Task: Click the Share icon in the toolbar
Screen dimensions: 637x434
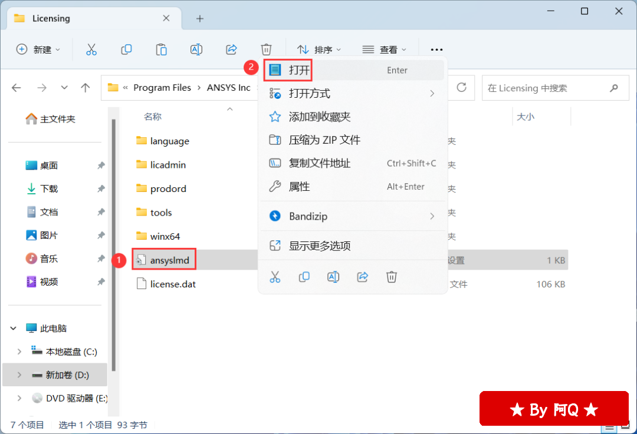Action: [x=232, y=49]
